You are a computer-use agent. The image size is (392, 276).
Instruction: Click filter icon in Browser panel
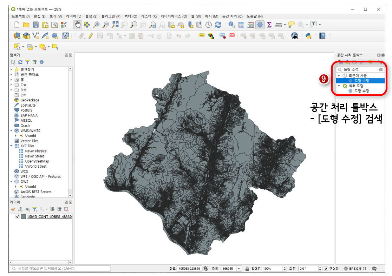(x=27, y=62)
